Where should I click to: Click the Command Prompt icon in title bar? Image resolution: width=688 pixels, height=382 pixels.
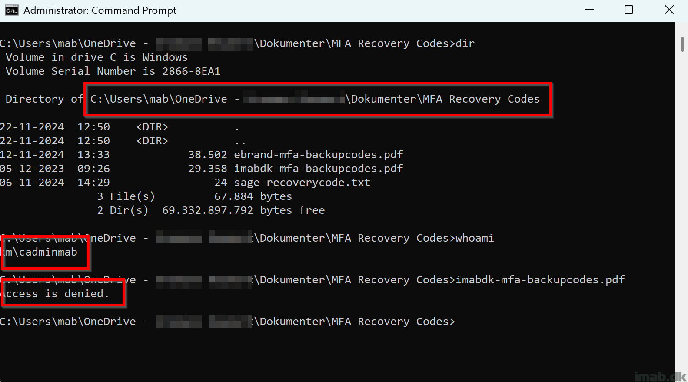[11, 10]
